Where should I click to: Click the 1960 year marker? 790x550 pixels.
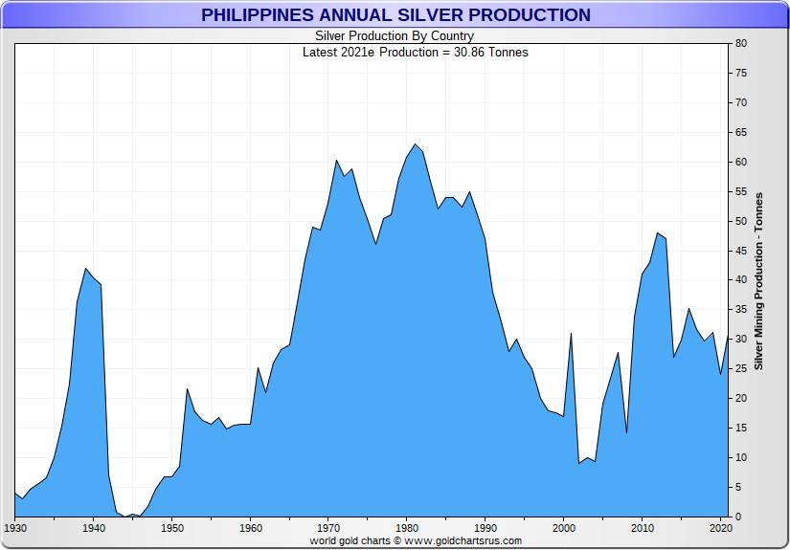point(250,527)
